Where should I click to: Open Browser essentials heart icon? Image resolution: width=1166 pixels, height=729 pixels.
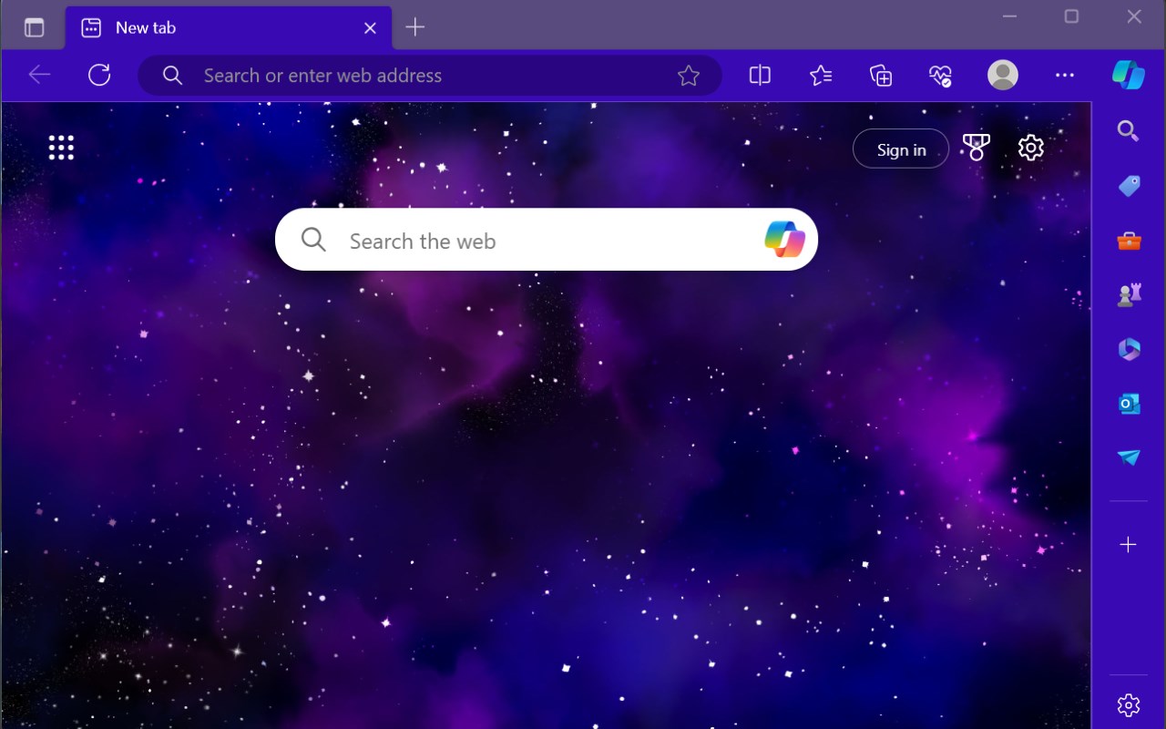pyautogui.click(x=941, y=76)
